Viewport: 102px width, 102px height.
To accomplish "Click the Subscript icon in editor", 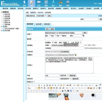I will [56, 85].
